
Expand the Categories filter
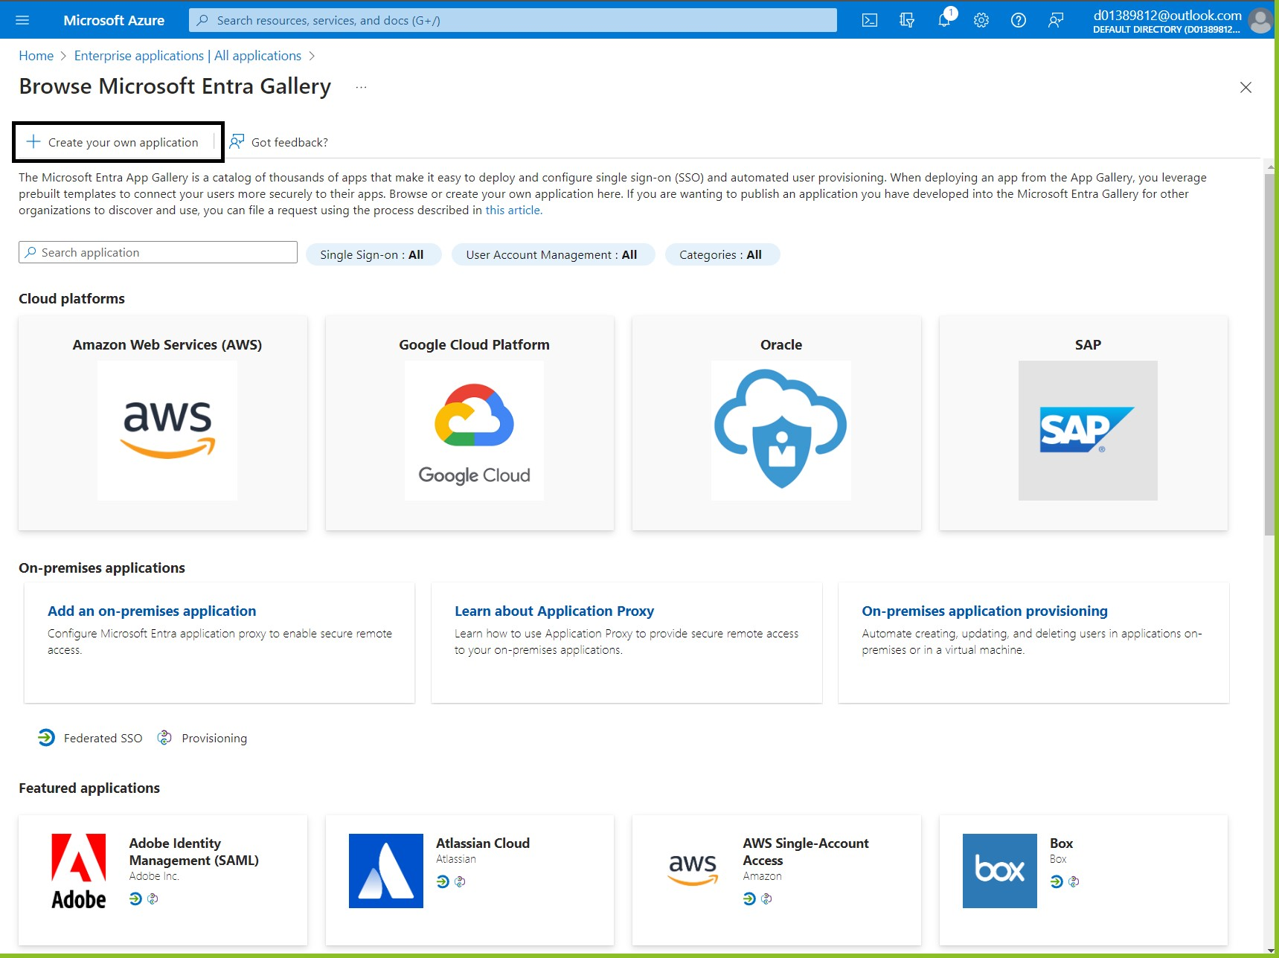(721, 254)
